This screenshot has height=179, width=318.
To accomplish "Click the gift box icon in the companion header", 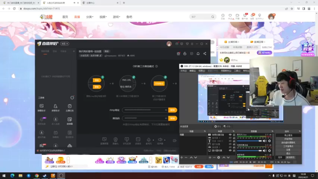I will point(178,54).
